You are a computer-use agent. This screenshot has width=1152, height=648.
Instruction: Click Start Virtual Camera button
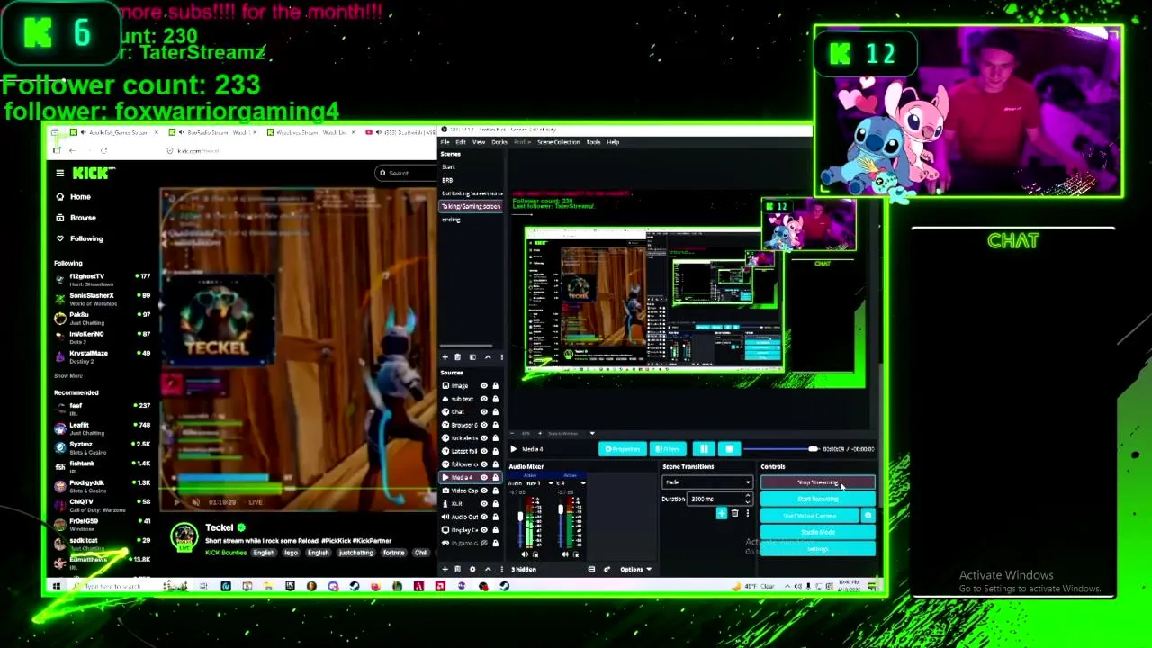[x=810, y=516]
